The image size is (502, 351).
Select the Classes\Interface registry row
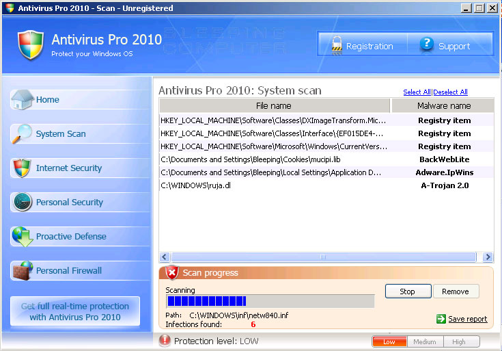click(x=326, y=133)
